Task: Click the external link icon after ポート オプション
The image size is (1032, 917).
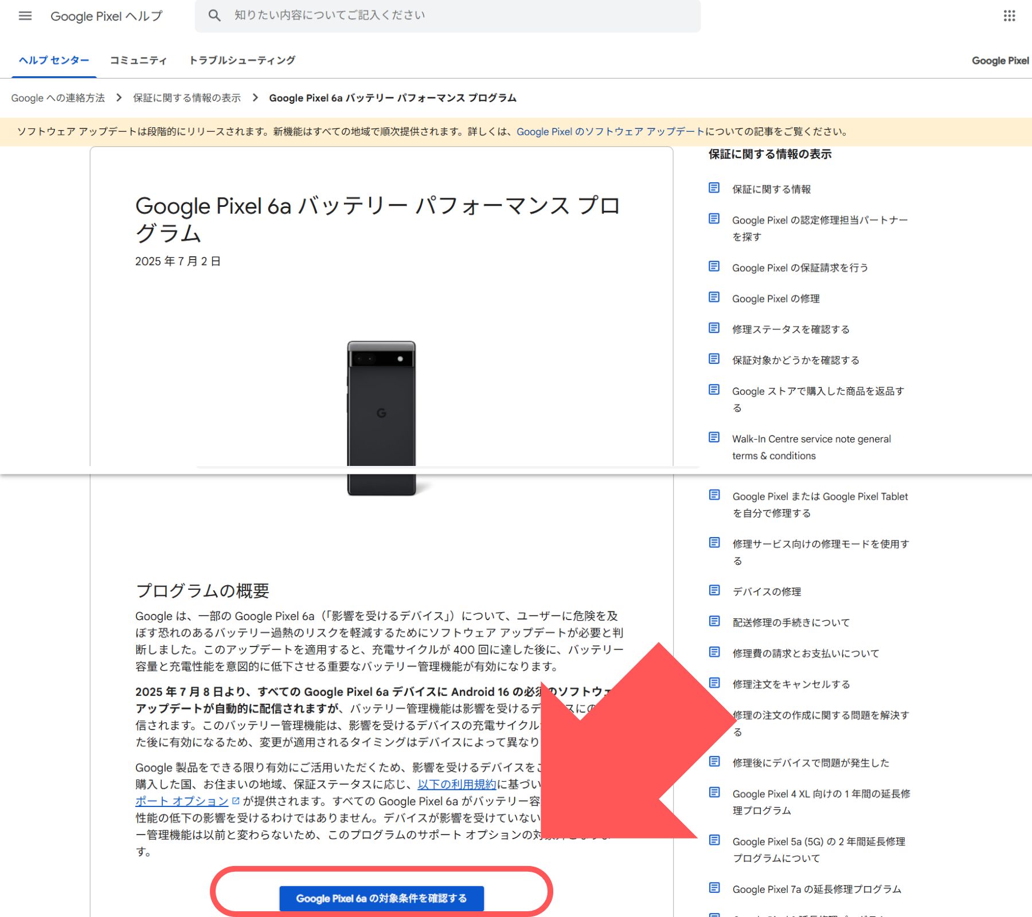Action: [x=236, y=801]
